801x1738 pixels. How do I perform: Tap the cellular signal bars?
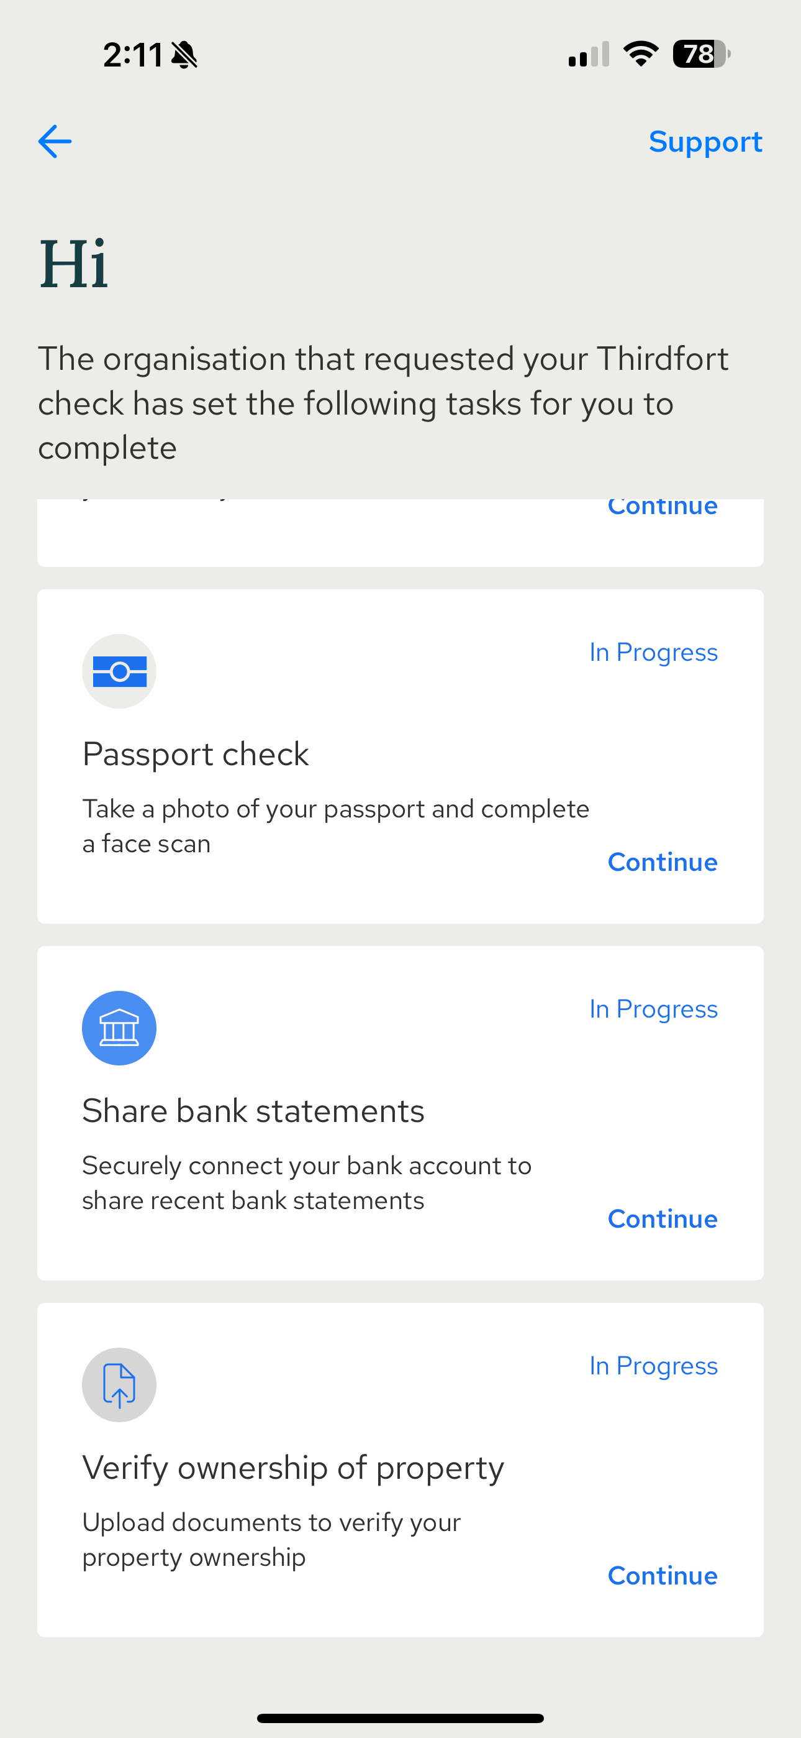point(589,55)
